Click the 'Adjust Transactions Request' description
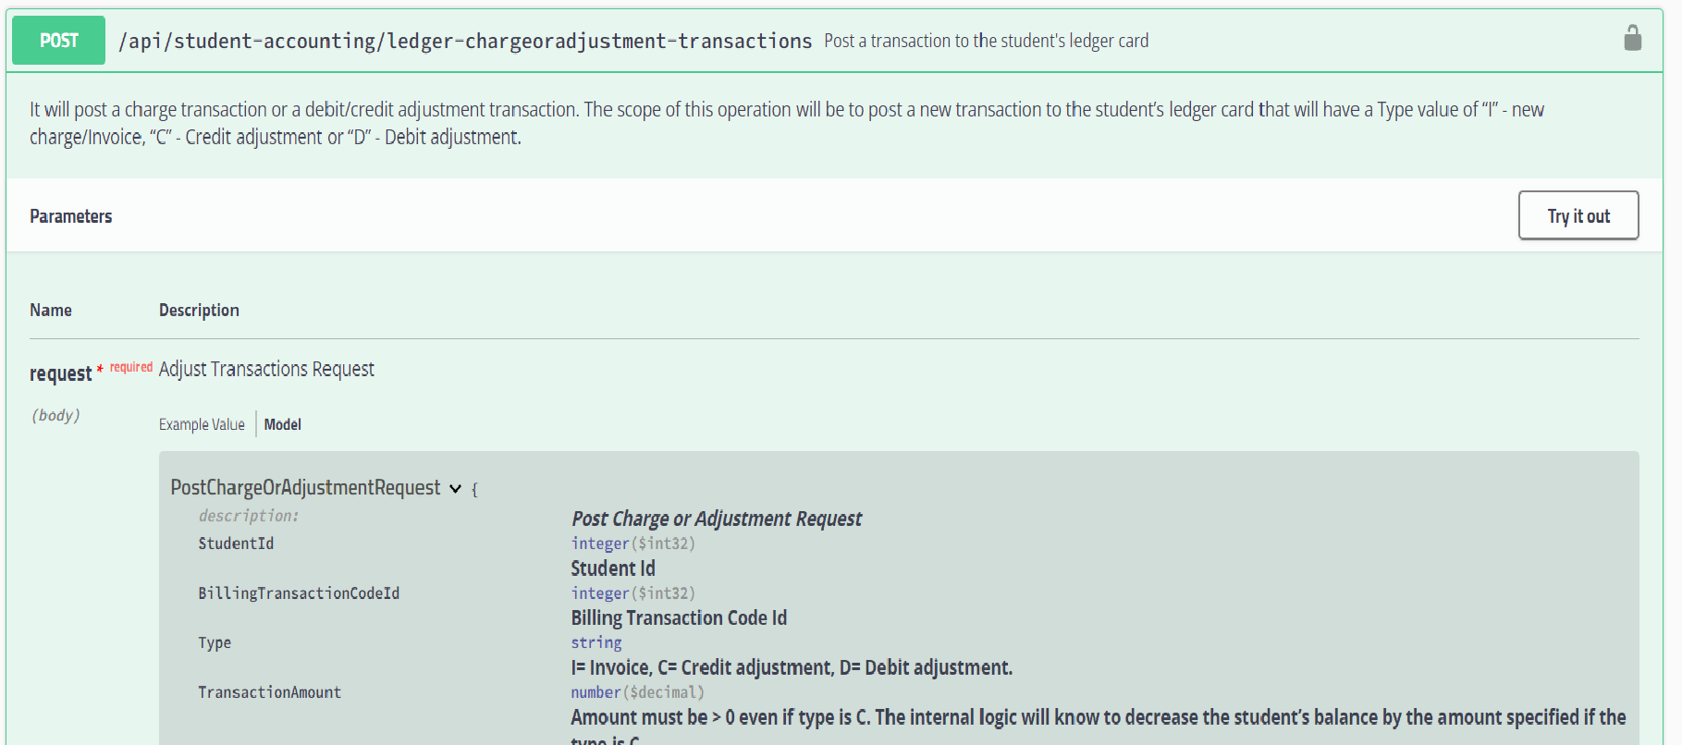The image size is (1682, 745). point(266,369)
